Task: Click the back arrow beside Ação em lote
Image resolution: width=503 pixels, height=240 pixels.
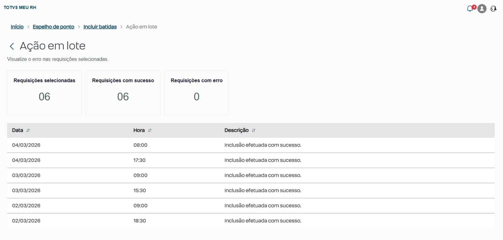Action: pos(12,46)
